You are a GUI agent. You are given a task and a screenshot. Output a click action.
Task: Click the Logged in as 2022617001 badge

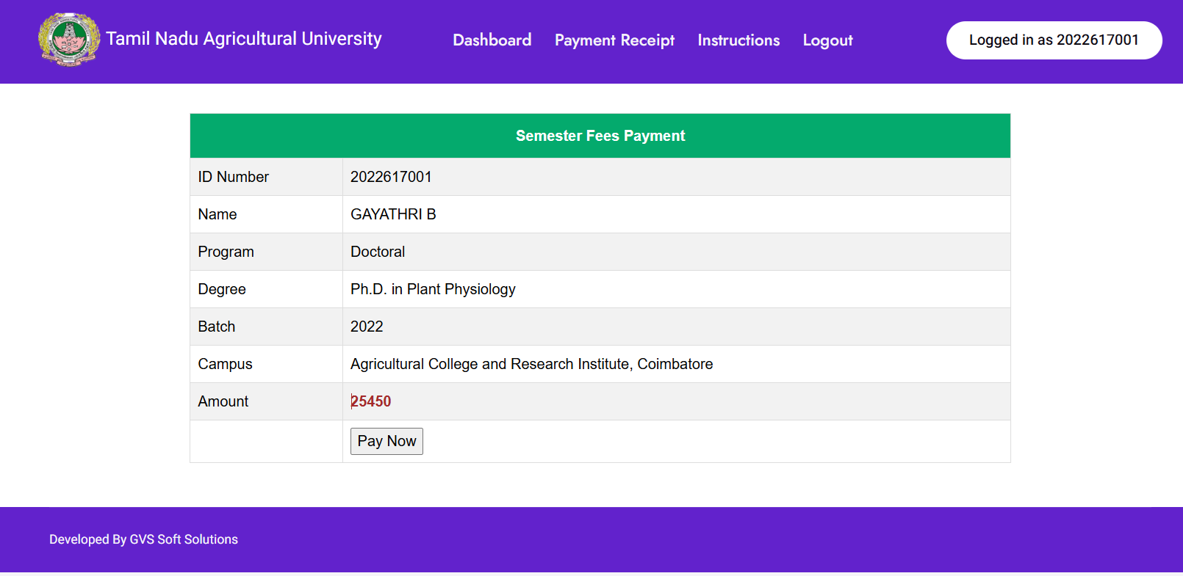(x=1054, y=40)
